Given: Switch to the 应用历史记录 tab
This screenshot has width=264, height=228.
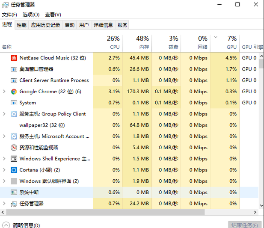Looking at the screenshot, I should 45,25.
